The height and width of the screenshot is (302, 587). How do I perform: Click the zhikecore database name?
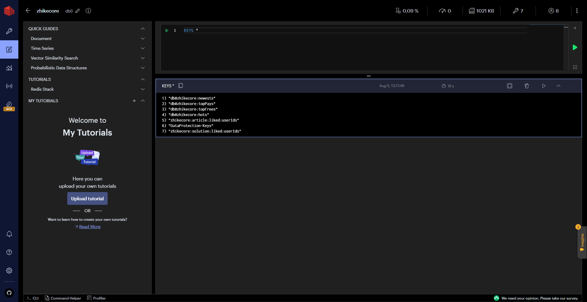(48, 11)
